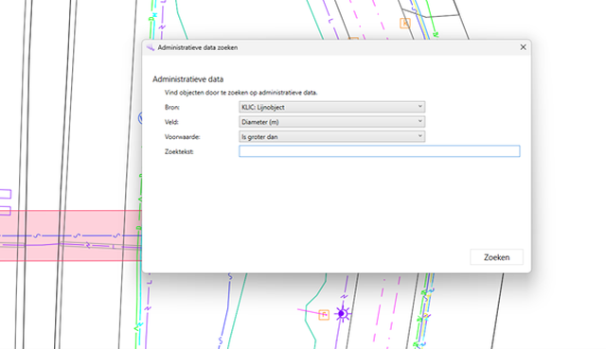Open the Bron dropdown showing KLIC: Lijnobject
Image resolution: width=606 pixels, height=349 pixels.
(x=332, y=107)
